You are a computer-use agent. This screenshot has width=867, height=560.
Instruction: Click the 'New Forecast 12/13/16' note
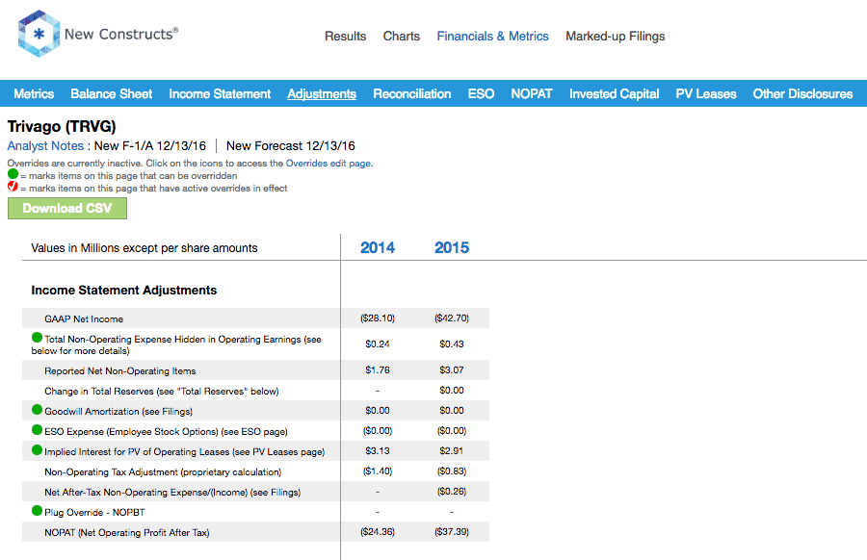pos(291,146)
